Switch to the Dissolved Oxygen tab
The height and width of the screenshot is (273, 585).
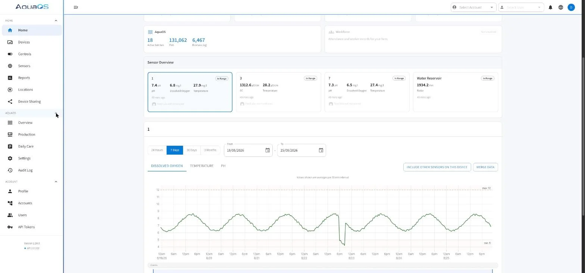click(167, 166)
